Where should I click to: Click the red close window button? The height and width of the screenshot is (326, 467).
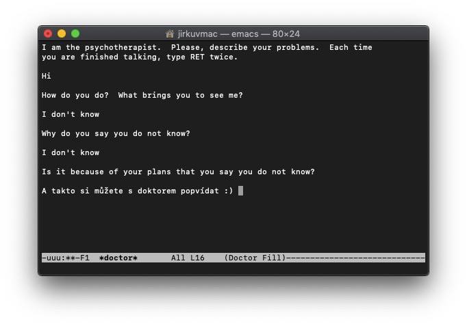click(x=48, y=33)
